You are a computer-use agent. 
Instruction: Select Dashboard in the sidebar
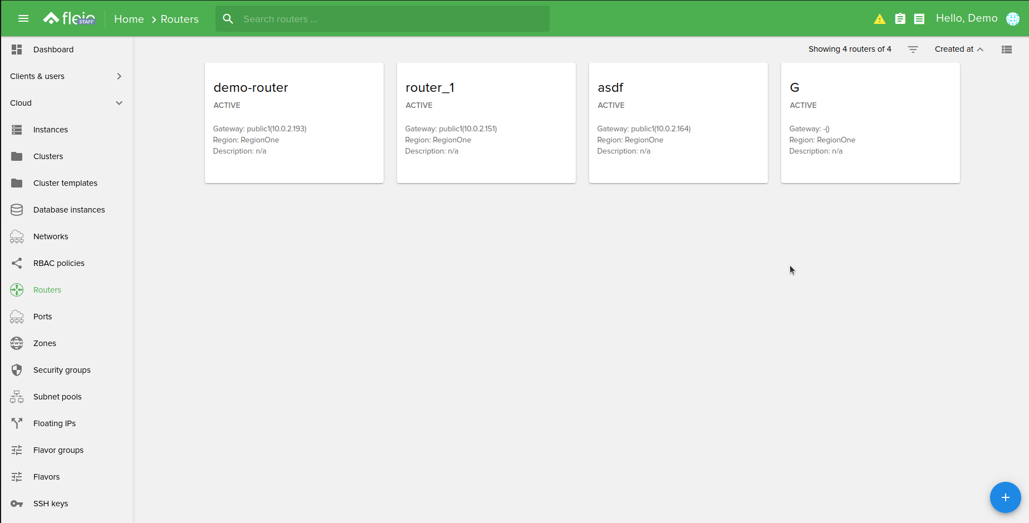click(x=53, y=49)
